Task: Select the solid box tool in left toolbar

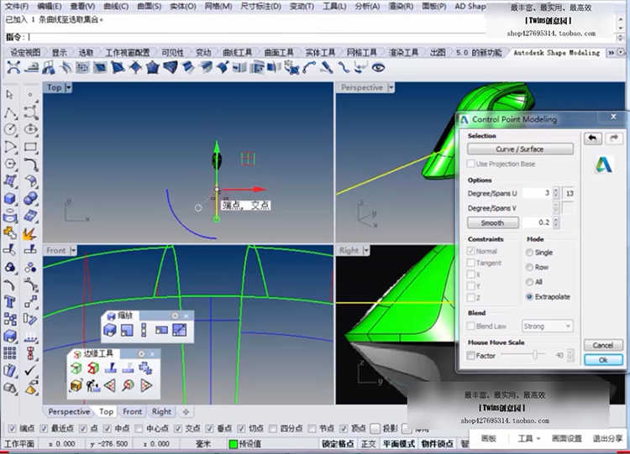Action: point(10,198)
